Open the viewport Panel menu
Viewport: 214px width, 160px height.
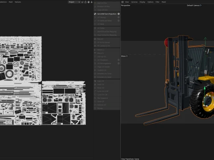pyautogui.click(x=164, y=2)
